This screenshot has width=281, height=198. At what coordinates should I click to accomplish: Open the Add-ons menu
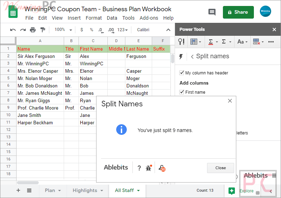149,18
